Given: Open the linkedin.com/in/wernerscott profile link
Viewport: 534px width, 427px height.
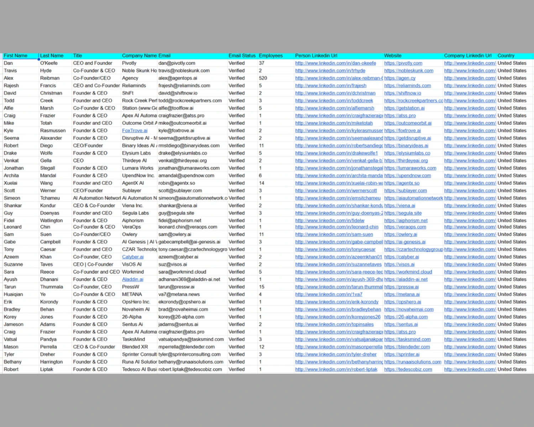Looking at the screenshot, I should (336, 191).
